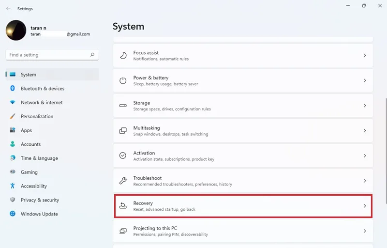Go to Windows Update
The height and width of the screenshot is (248, 387).
52,214
